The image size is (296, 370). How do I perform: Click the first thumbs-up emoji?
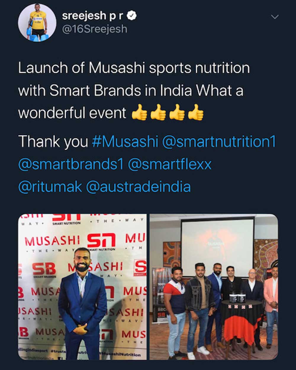tap(139, 113)
